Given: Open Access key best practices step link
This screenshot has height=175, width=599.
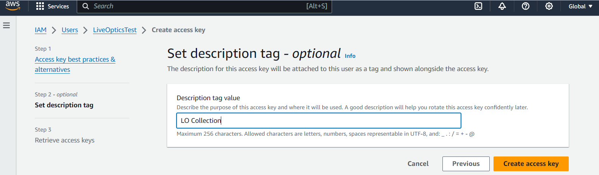Looking at the screenshot, I should pyautogui.click(x=75, y=64).
